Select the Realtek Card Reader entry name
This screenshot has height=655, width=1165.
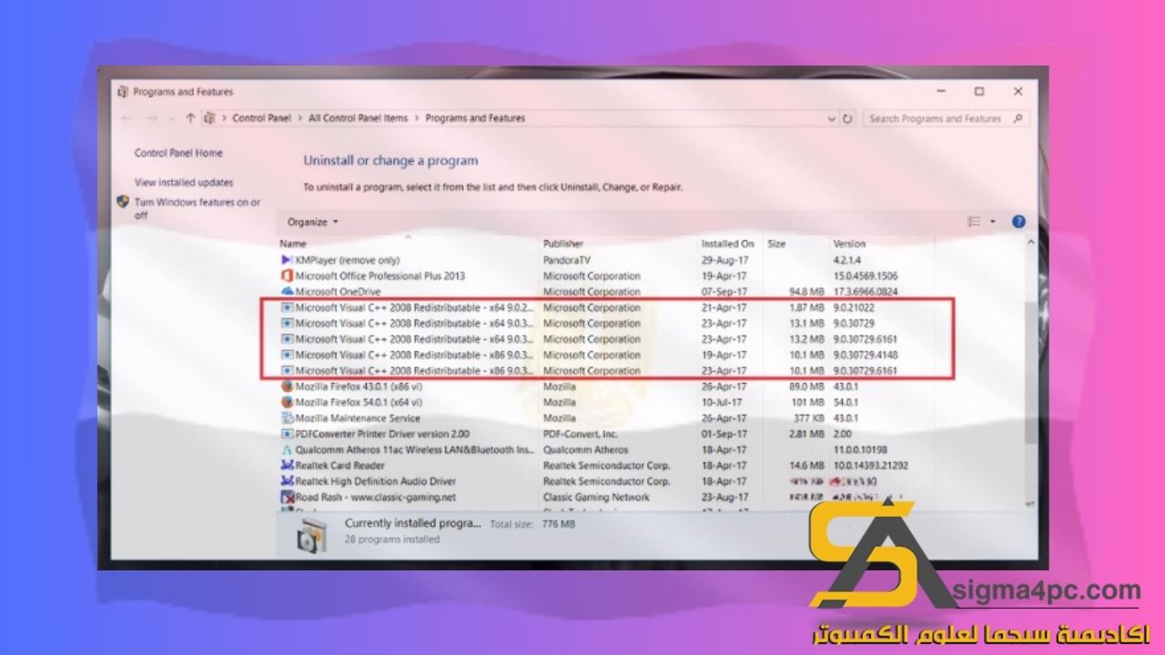point(339,466)
